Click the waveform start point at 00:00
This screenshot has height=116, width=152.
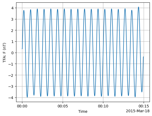click(22, 49)
